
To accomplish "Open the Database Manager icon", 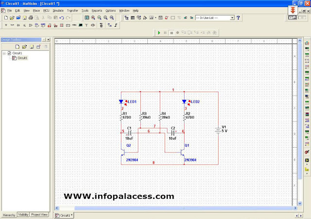I will 139,18.
